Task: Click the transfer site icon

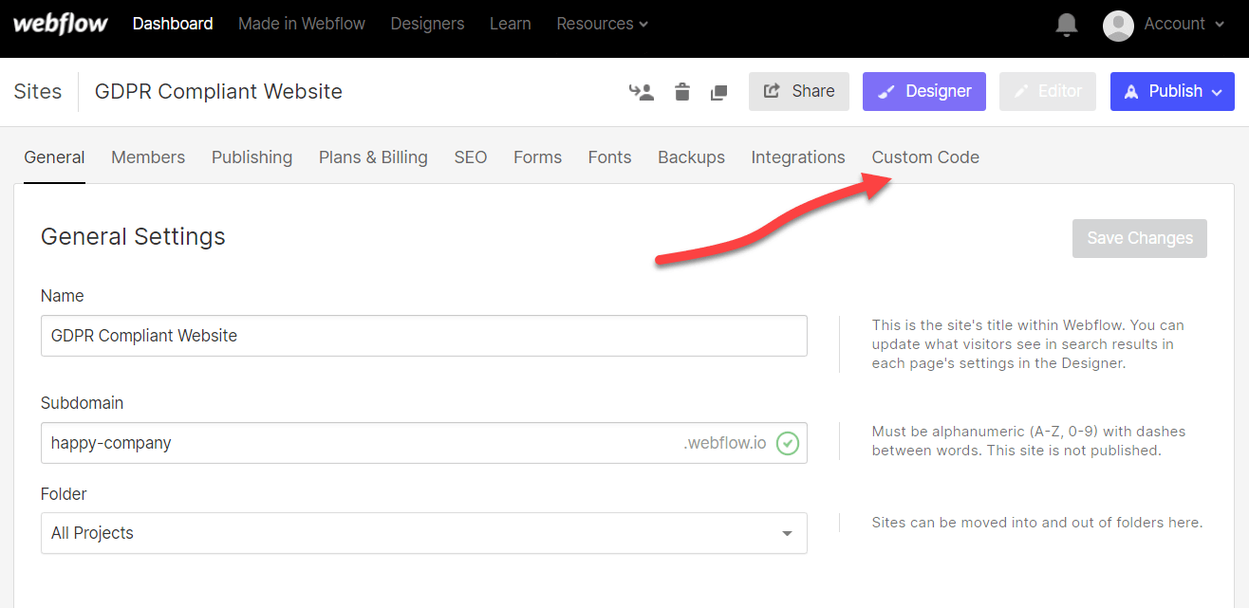Action: click(x=642, y=92)
